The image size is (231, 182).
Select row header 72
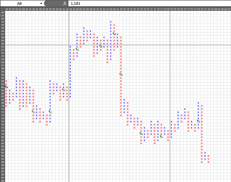[3, 112]
